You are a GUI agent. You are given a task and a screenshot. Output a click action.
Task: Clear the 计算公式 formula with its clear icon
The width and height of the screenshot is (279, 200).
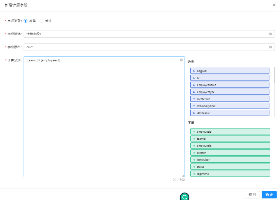coord(181,60)
